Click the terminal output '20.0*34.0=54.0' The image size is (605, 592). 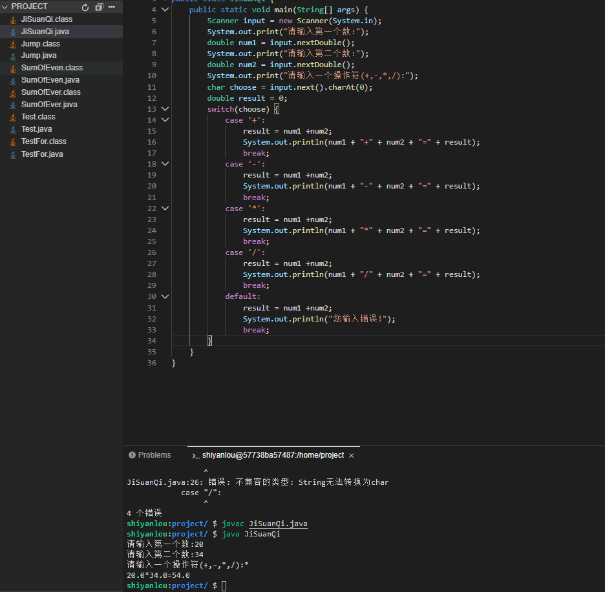158,575
